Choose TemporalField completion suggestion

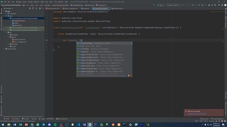pyautogui.click(x=104, y=66)
